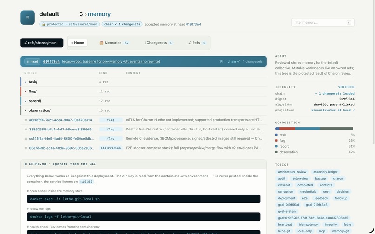Expand the observation/ folder row

[143, 110]
